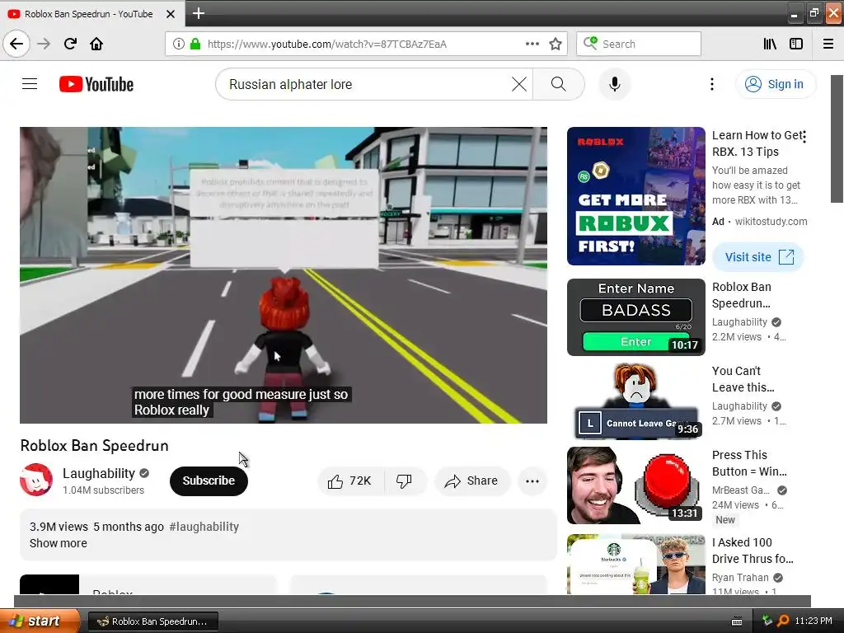
Task: Open Ryan Trahan channel name
Action: pos(740,577)
